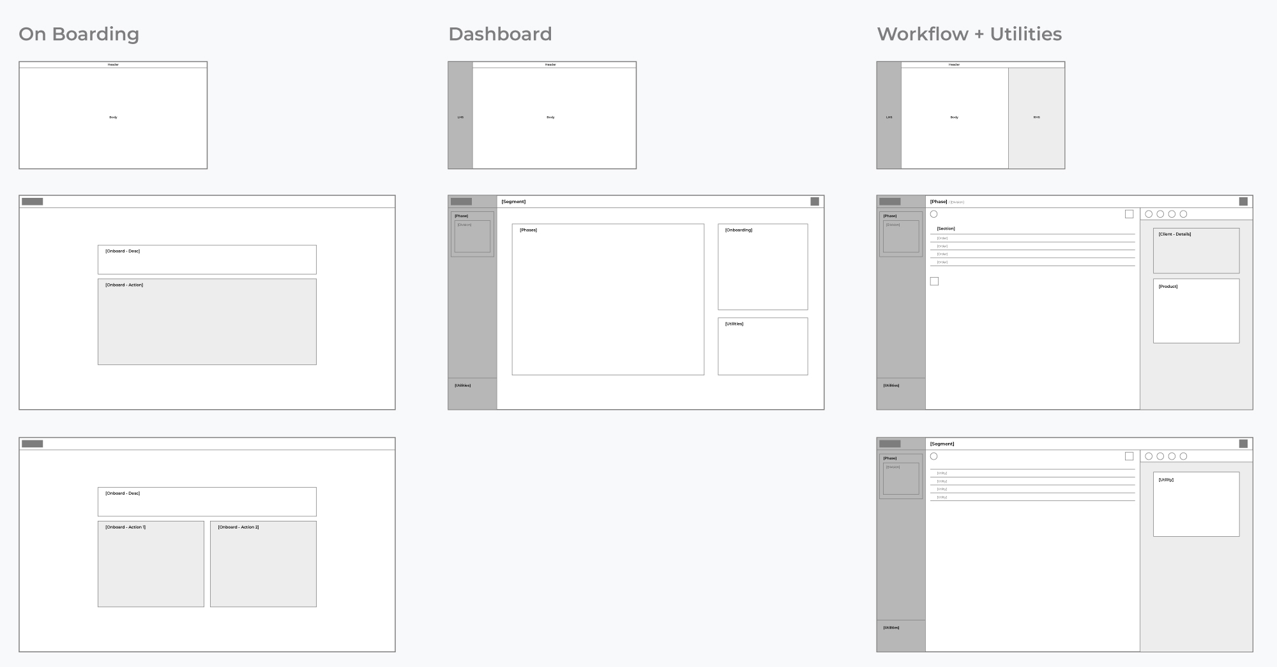Click third of four circles above Utility card
Viewport: 1277px width, 667px height.
[1172, 456]
